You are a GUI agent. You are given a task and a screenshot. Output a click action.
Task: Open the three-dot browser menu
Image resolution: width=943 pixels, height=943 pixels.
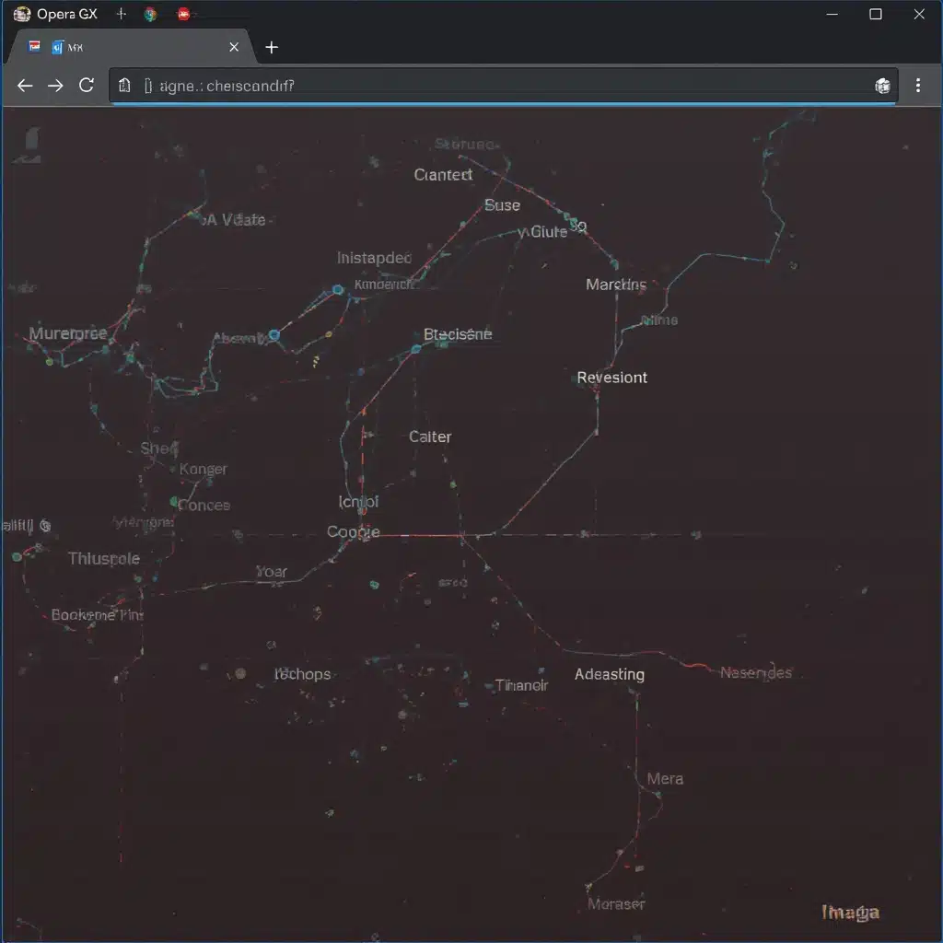click(917, 85)
